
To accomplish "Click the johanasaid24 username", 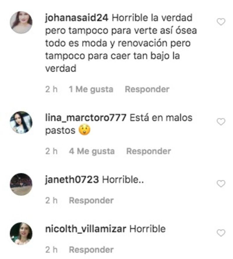I will pos(77,18).
